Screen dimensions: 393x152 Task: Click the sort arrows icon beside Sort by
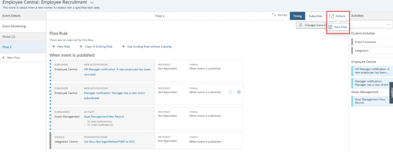click(274, 15)
